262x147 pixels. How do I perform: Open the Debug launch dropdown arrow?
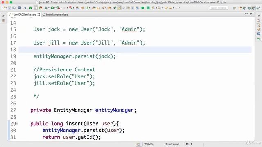(49, 8)
